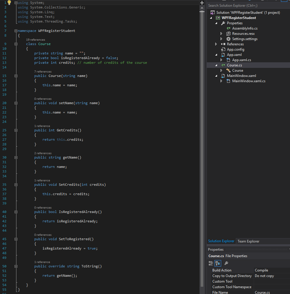Click the C# project icon for WPFRegisterStudent
This screenshot has height=294, width=290.
218,18
